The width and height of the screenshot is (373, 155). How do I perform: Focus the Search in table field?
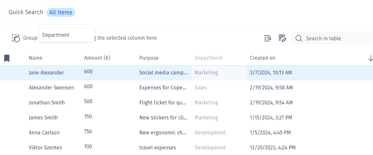click(x=331, y=38)
